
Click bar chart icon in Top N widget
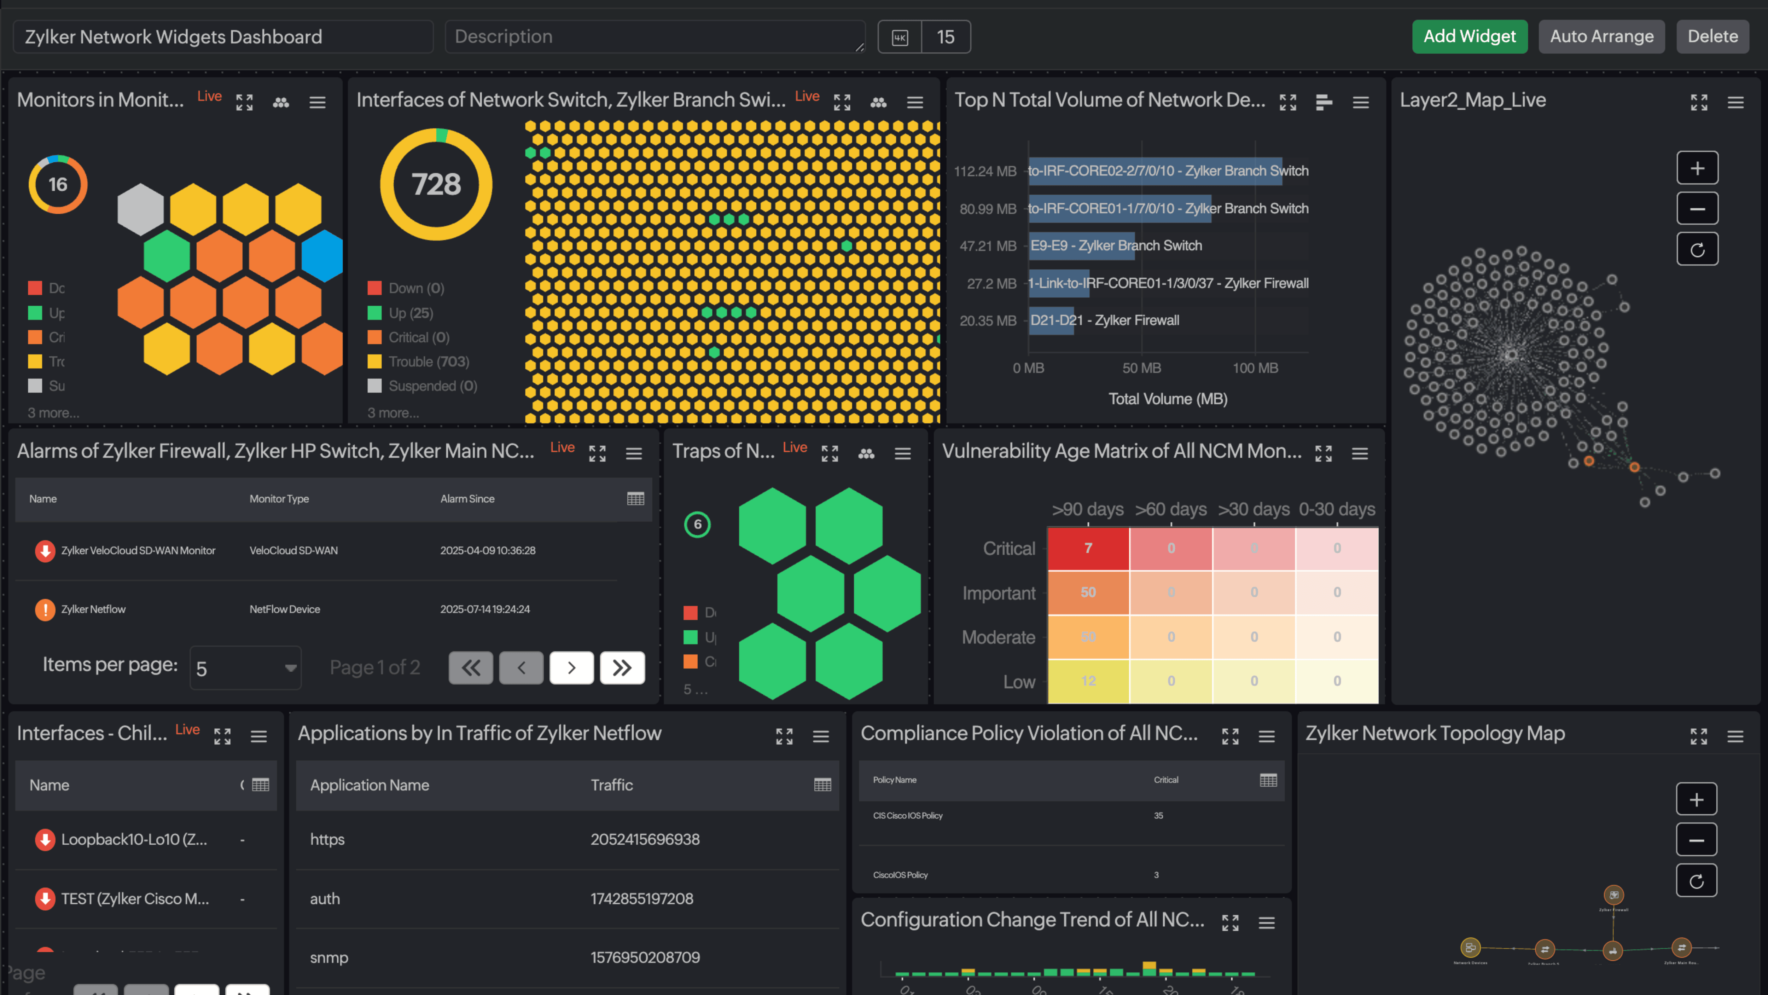click(x=1324, y=102)
